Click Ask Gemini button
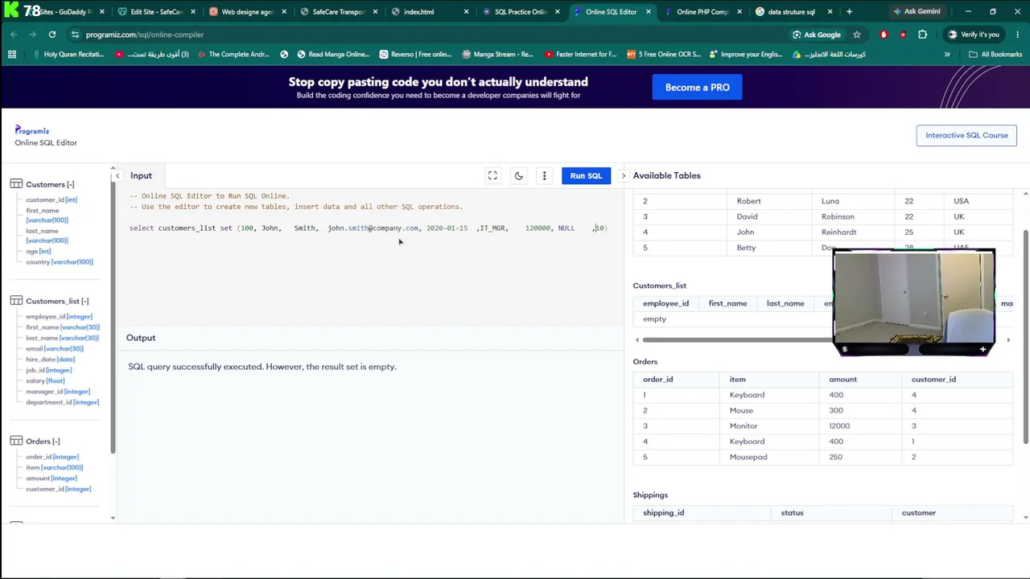This screenshot has height=579, width=1030. tap(916, 11)
